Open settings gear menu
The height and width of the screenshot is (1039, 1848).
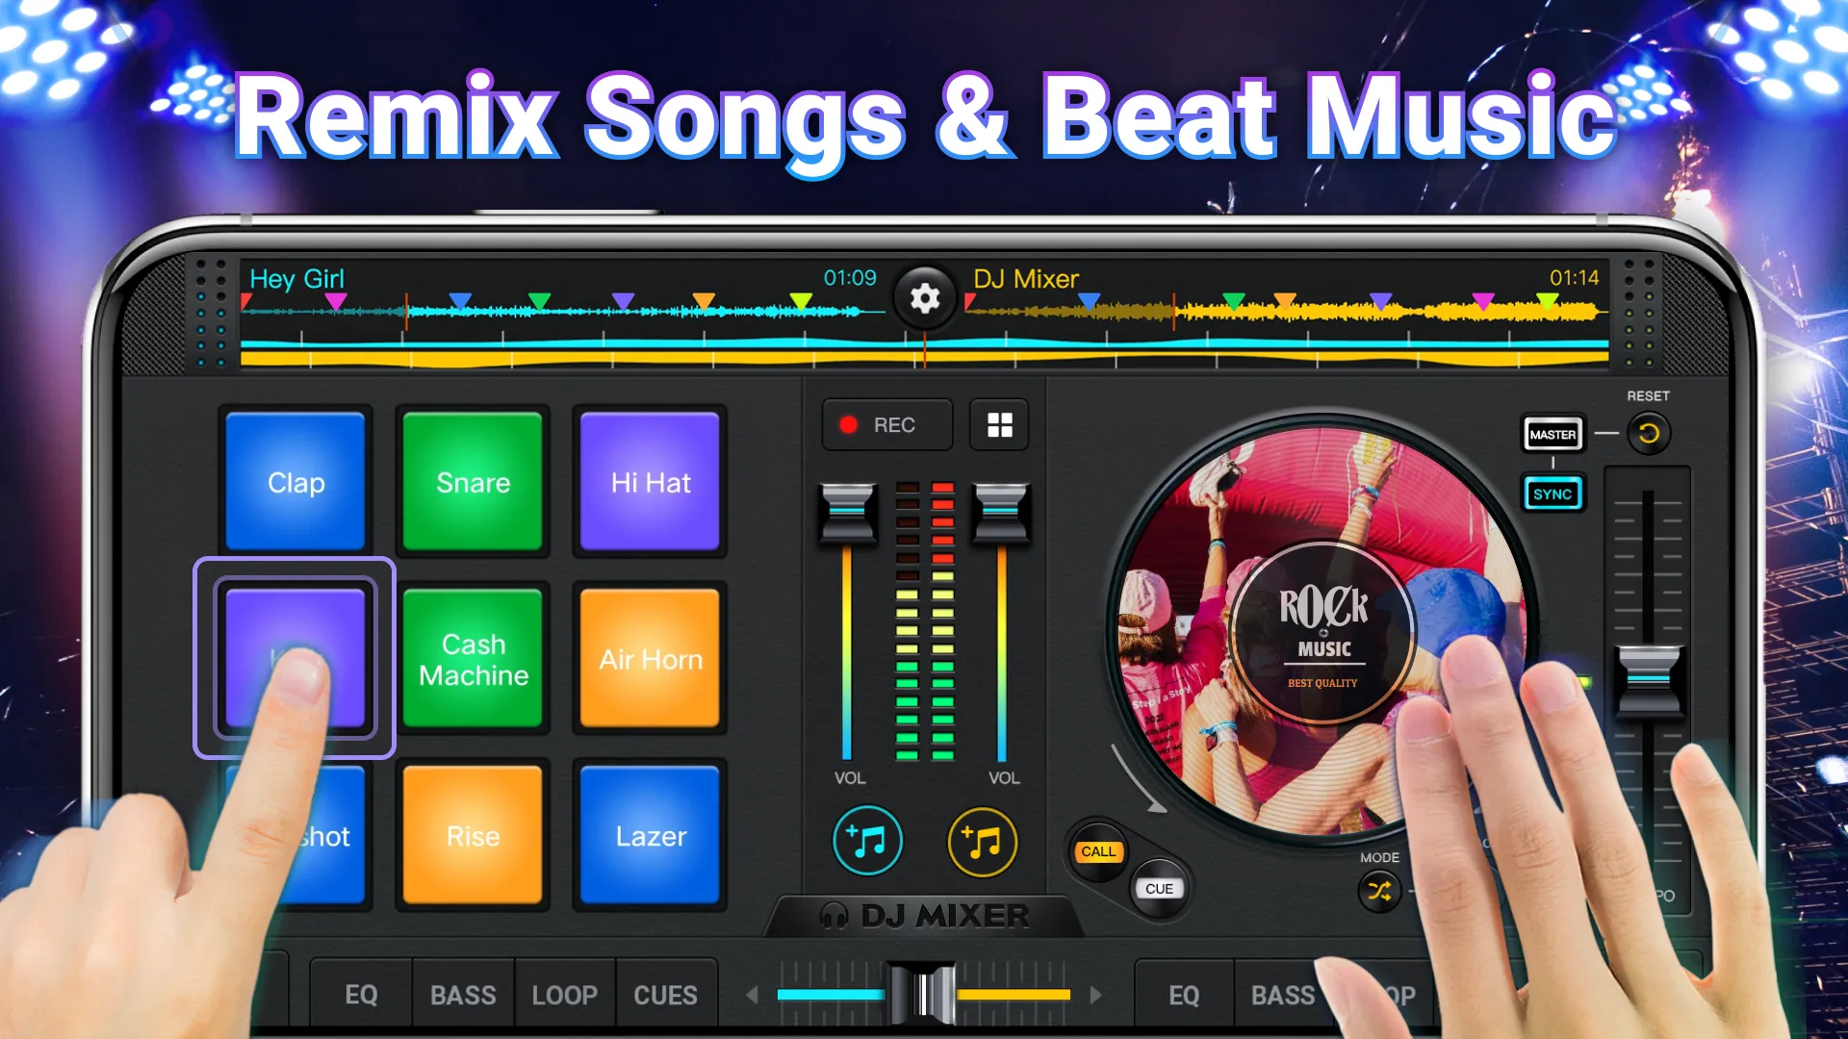click(x=924, y=297)
